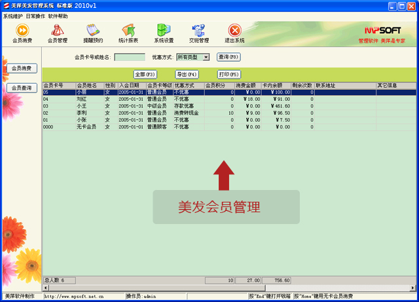
Task: Click the 打印(F5) print button
Action: tap(228, 74)
